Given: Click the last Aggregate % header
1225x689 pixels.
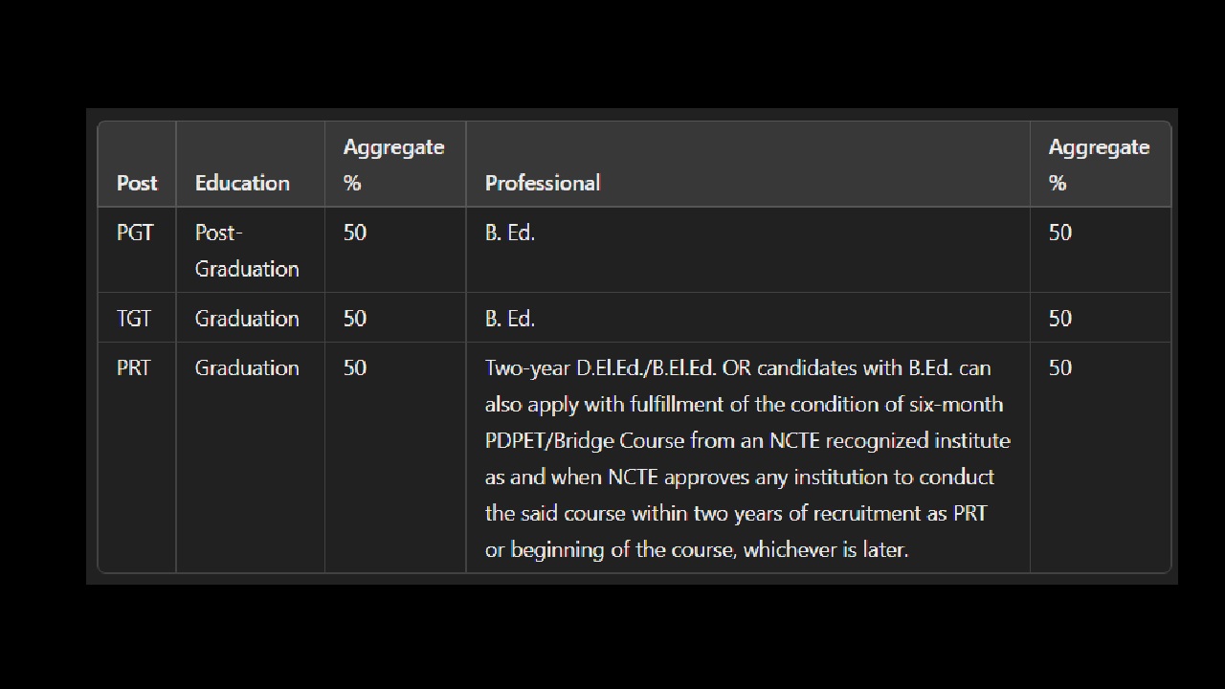Looking at the screenshot, I should coord(1099,165).
